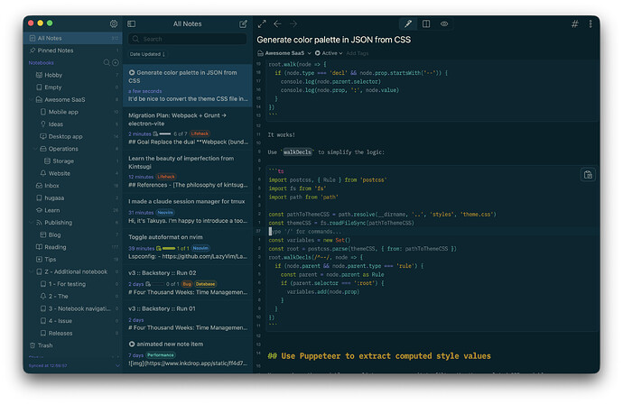Open the 3 - Notebook navigati... notebook
This screenshot has height=404, width=623.
coord(73,308)
